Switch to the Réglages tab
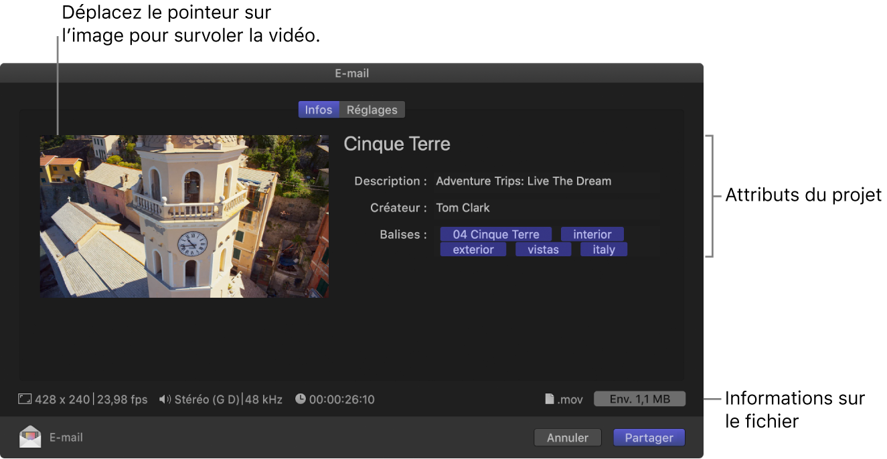The image size is (887, 459). [372, 109]
